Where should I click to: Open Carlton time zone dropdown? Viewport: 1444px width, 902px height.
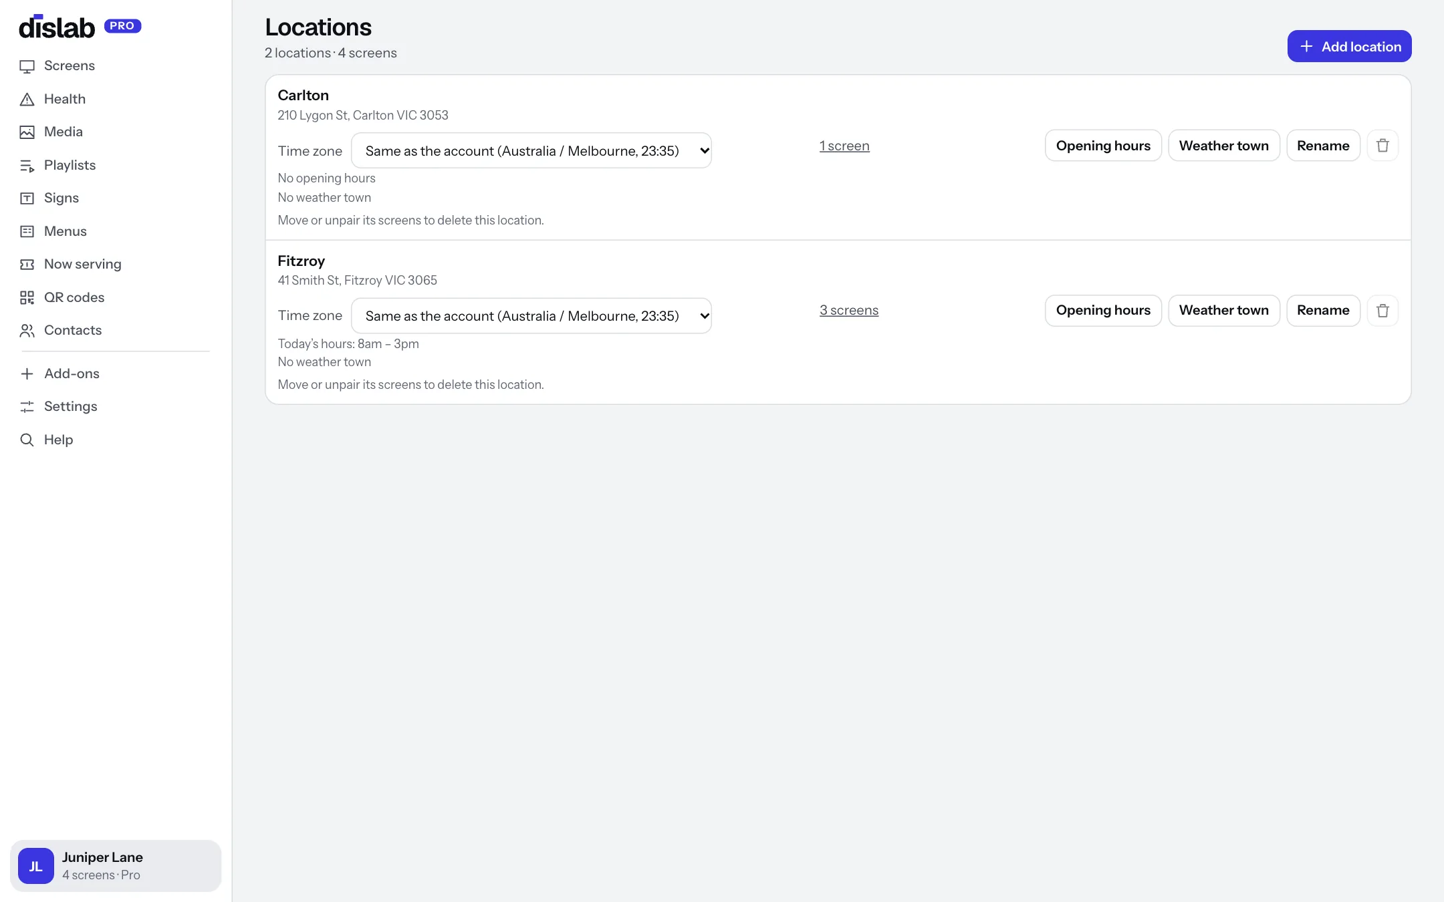point(531,150)
